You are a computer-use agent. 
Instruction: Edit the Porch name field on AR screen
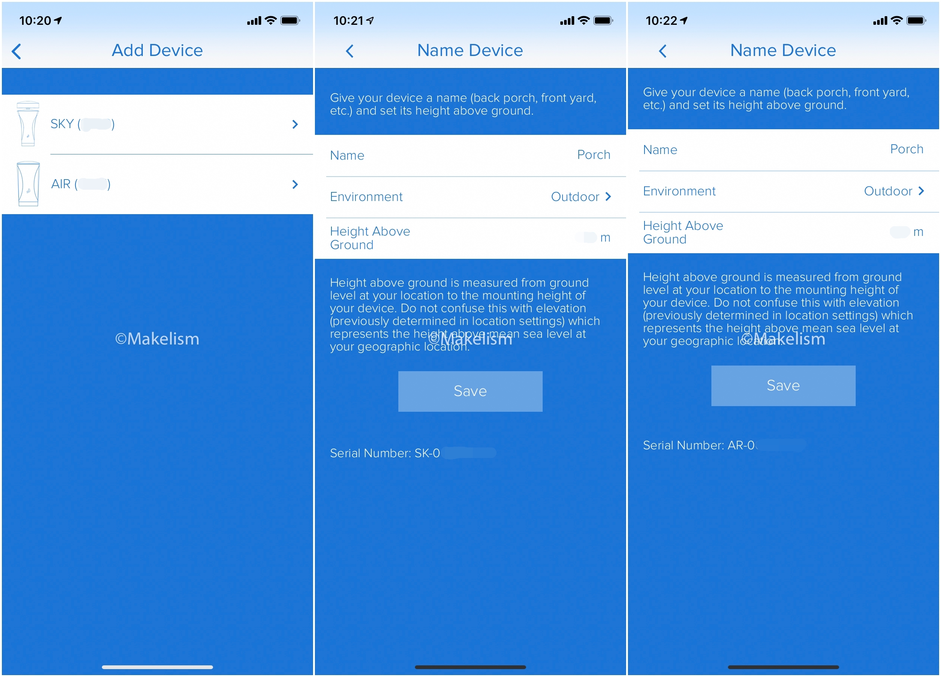point(906,150)
